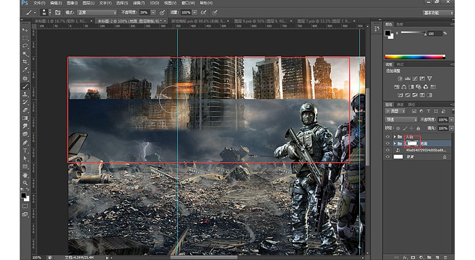The height and width of the screenshot is (260, 475).
Task: Toggle pressure for size in options bar
Action: point(214,12)
